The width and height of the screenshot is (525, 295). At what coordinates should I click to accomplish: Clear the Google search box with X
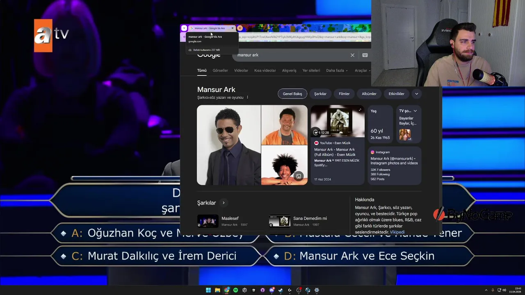(x=352, y=55)
